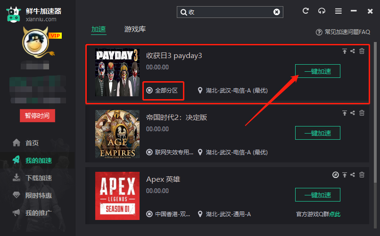This screenshot has width=380, height=236.
Task: Delete the Payday3 game entry
Action: (362, 51)
